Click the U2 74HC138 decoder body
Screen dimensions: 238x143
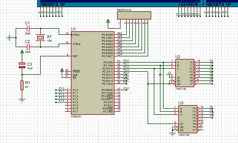(184, 73)
